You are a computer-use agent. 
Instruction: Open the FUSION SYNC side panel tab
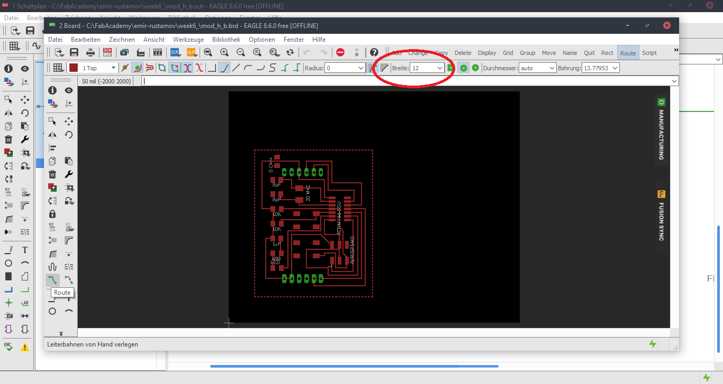coord(661,216)
